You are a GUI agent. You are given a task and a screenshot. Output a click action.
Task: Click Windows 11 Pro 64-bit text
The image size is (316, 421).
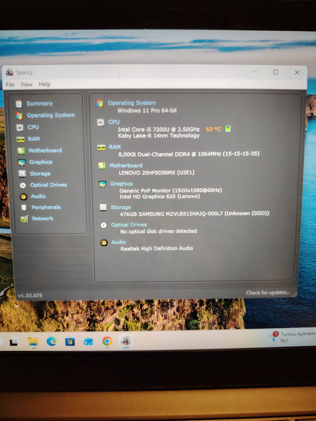coord(147,111)
